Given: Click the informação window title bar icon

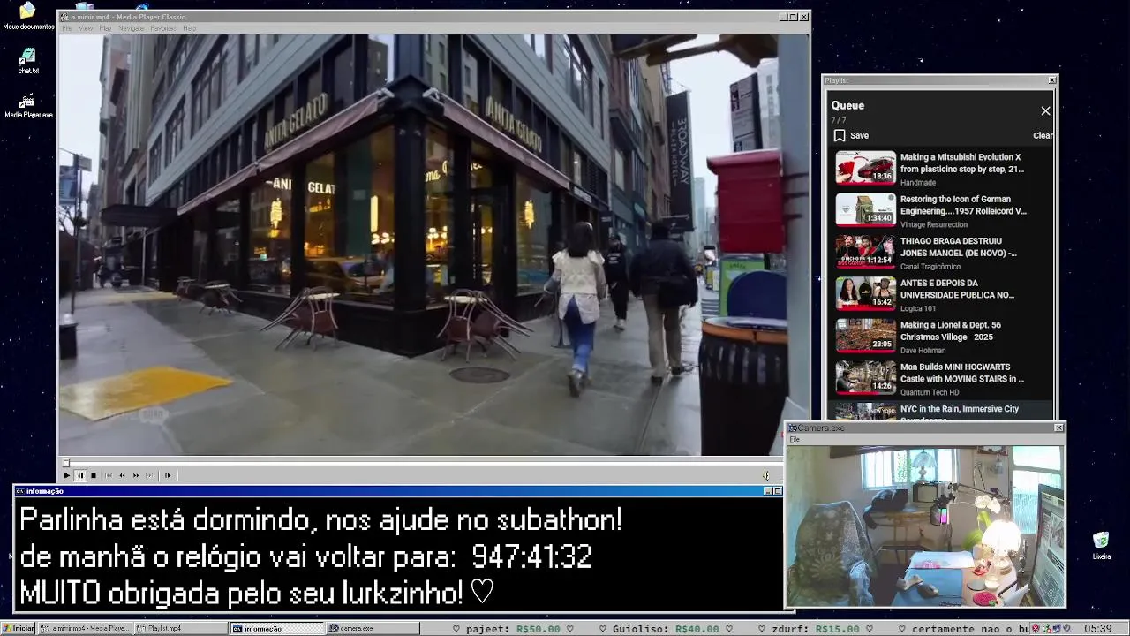Looking at the screenshot, I should click(x=20, y=491).
